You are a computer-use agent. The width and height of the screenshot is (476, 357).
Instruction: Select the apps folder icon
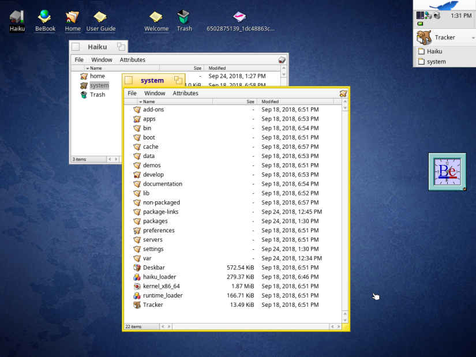[137, 119]
